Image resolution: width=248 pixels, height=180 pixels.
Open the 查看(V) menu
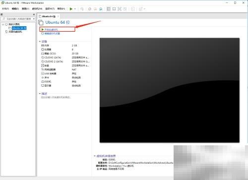click(x=25, y=8)
